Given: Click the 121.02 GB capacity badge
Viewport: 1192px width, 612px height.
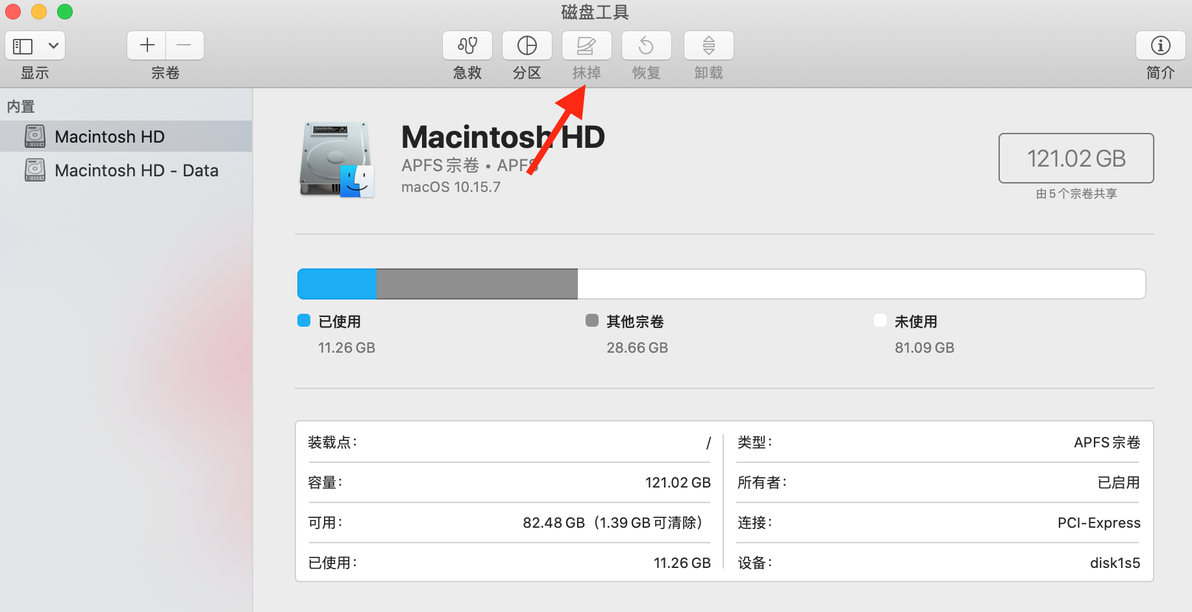Looking at the screenshot, I should (1076, 158).
